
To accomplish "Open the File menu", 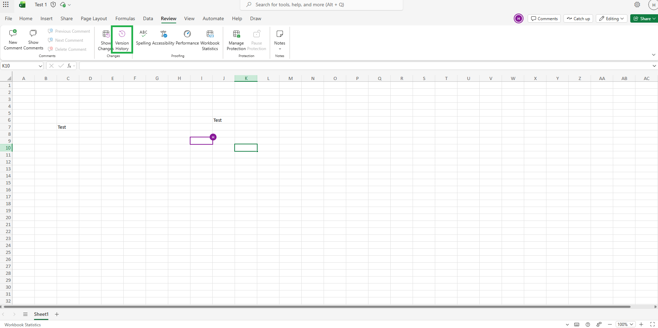I will 9,18.
